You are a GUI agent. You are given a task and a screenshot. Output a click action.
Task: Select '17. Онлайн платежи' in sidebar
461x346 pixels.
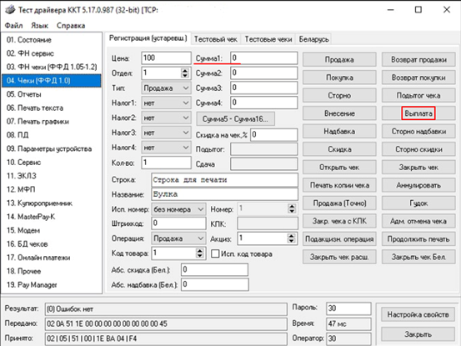pyautogui.click(x=52, y=258)
